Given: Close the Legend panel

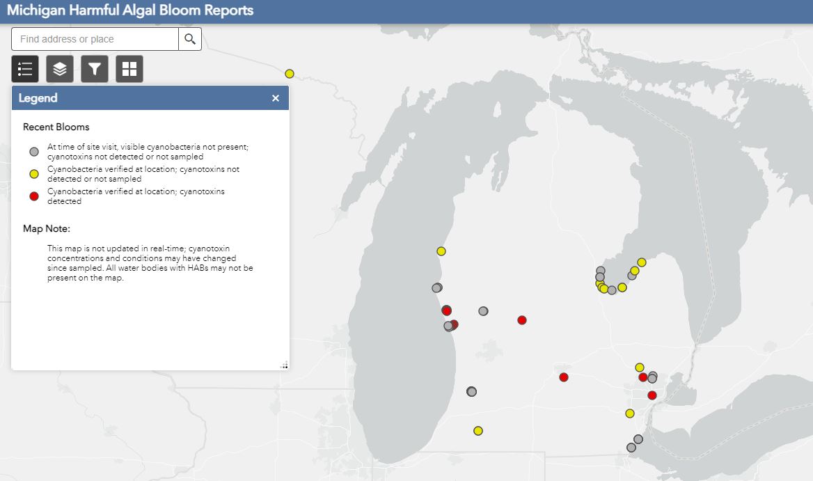Looking at the screenshot, I should point(276,98).
